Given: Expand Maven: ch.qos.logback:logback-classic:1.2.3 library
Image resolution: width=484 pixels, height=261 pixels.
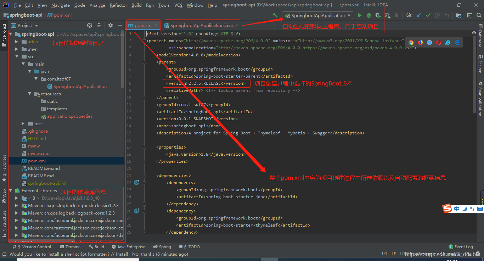Looking at the screenshot, I should [x=17, y=205].
